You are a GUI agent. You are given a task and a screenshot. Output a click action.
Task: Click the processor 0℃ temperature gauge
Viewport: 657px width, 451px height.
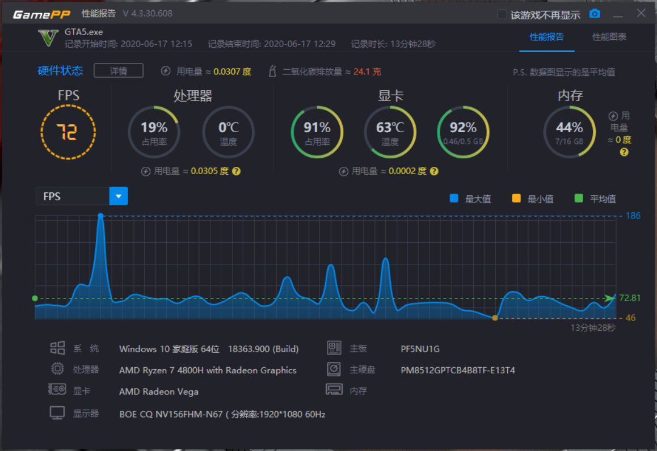(228, 132)
